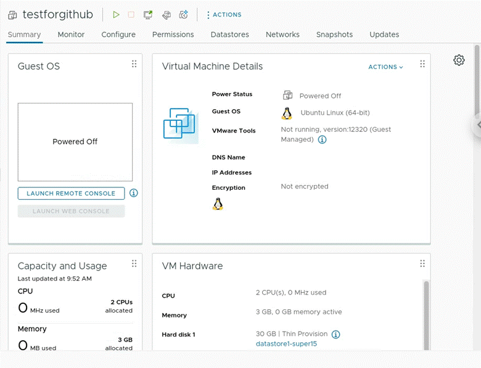
Task: Click the Edit Settings icon in toolbar
Action: click(x=166, y=15)
